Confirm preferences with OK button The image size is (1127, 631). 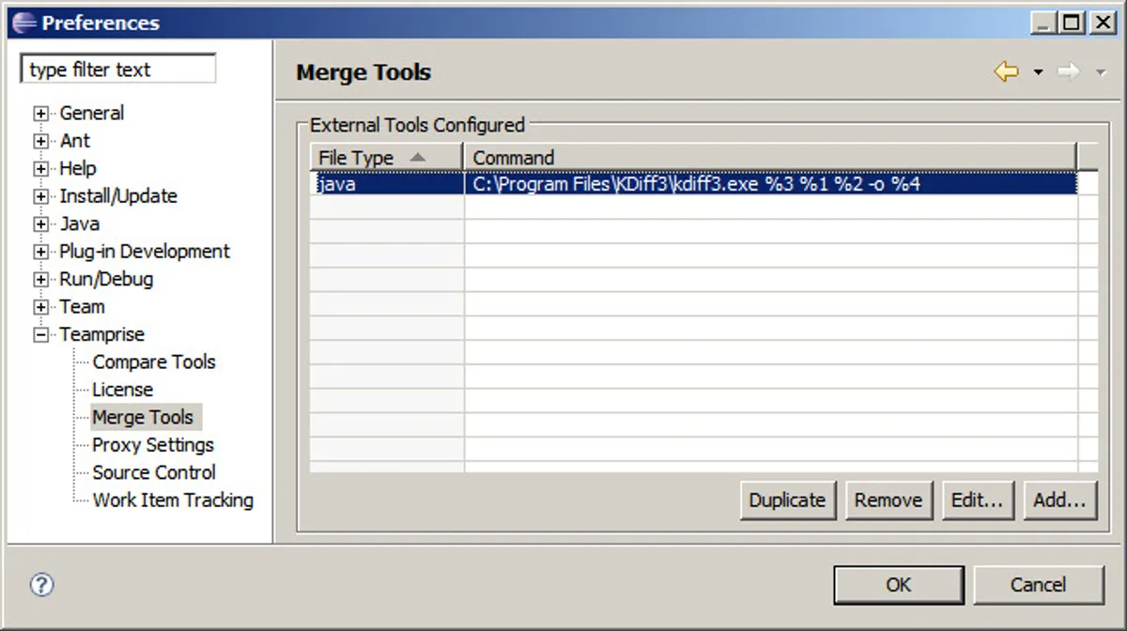click(x=899, y=585)
